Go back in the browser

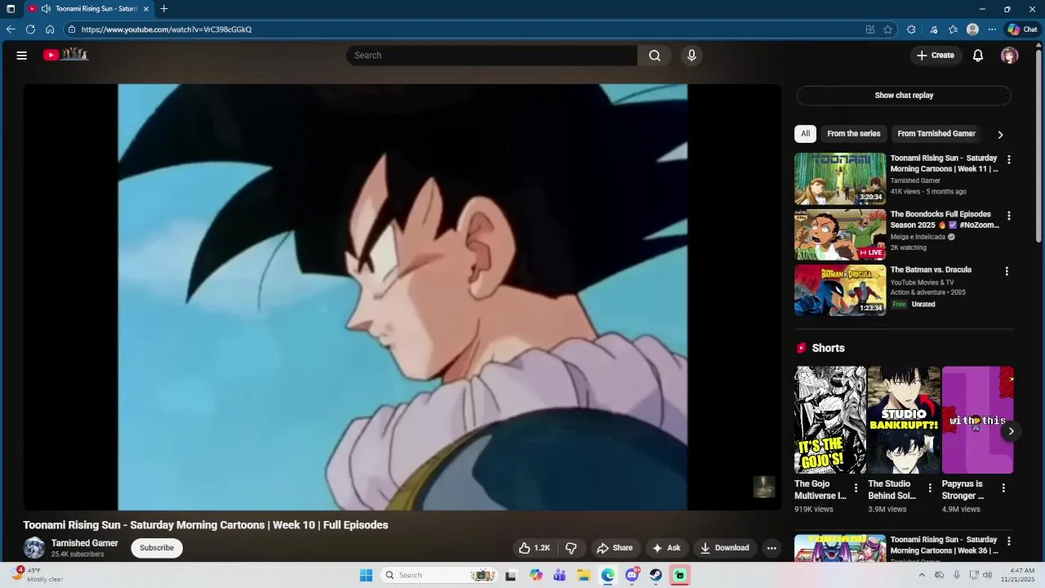pyautogui.click(x=11, y=29)
